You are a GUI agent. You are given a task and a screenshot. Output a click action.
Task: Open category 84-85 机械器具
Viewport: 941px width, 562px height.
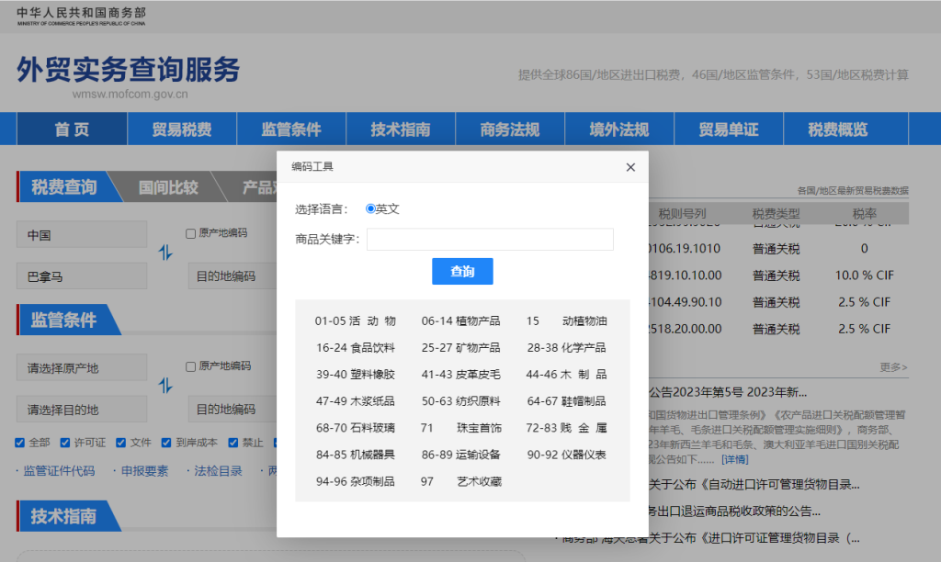[x=356, y=455]
